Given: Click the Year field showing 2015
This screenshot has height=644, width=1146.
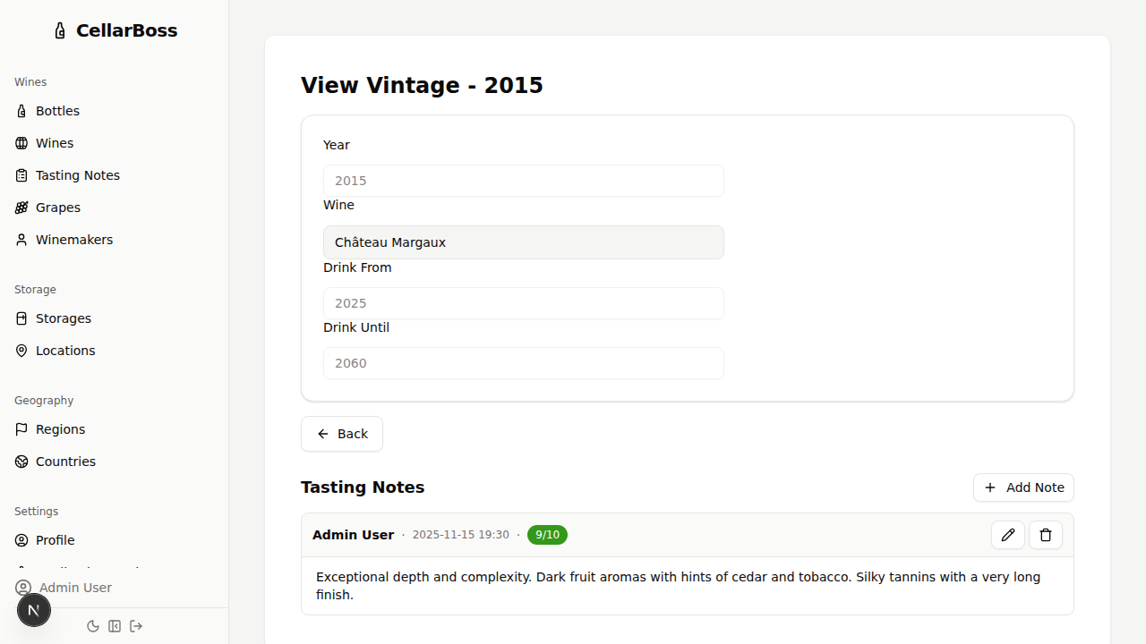Looking at the screenshot, I should point(523,181).
